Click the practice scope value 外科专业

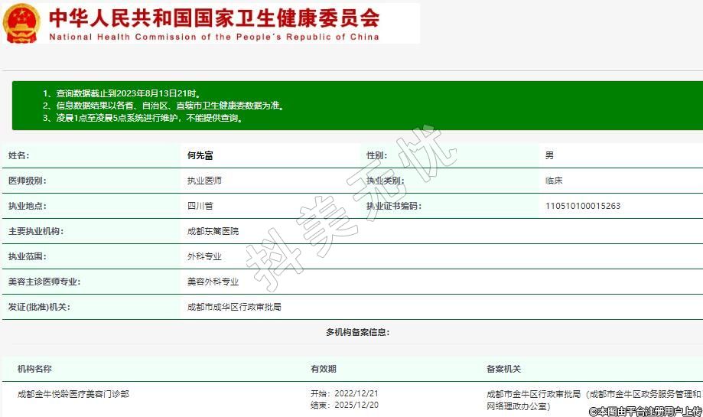(205, 256)
